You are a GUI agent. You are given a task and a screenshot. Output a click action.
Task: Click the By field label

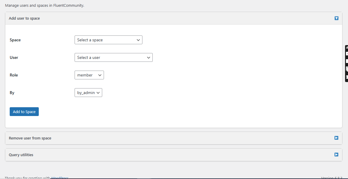pyautogui.click(x=12, y=93)
